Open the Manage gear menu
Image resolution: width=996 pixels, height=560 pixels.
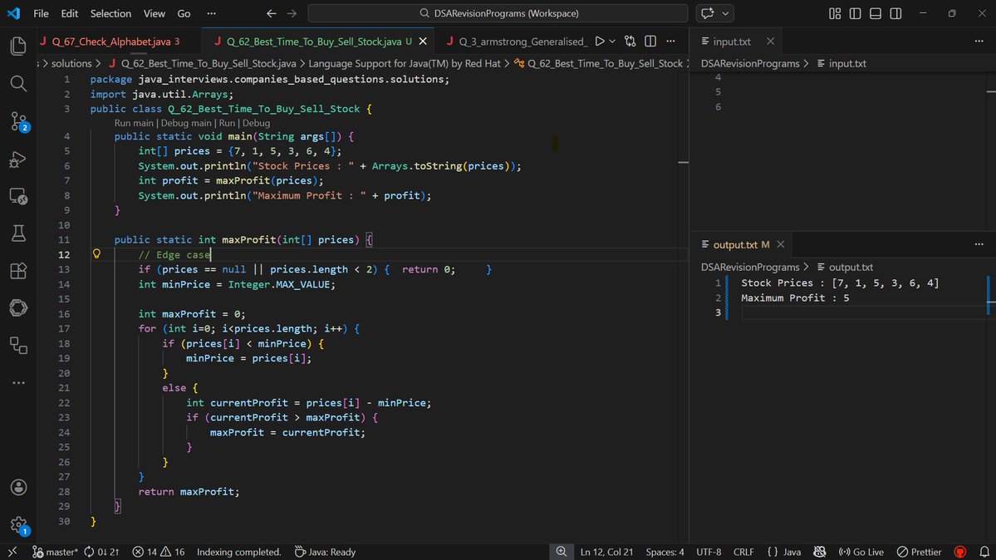18,525
